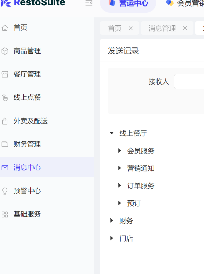Switch to the 消息管理 page tab

click(x=162, y=28)
